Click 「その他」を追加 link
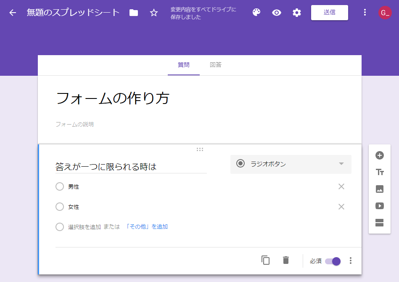399x282 pixels. (x=146, y=227)
